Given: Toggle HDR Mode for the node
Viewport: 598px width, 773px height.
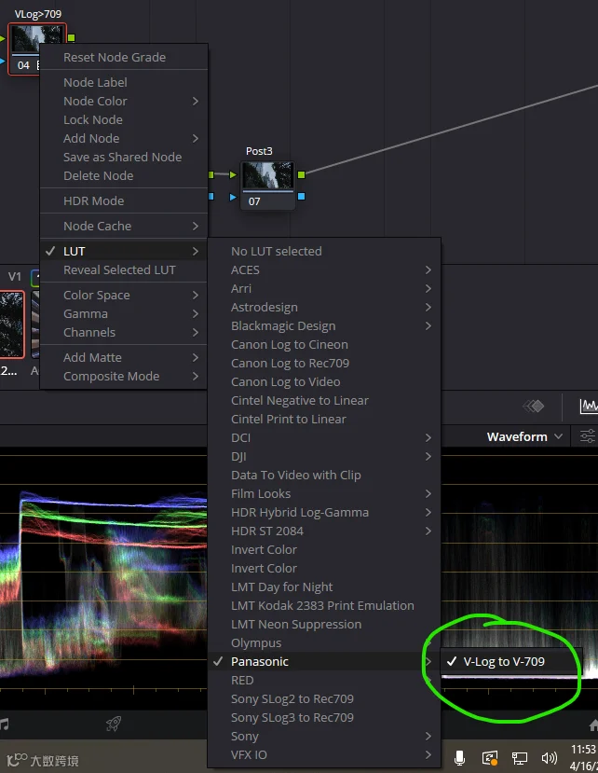Looking at the screenshot, I should point(123,201).
